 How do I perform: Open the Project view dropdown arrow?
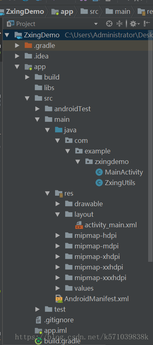(x=96, y=24)
